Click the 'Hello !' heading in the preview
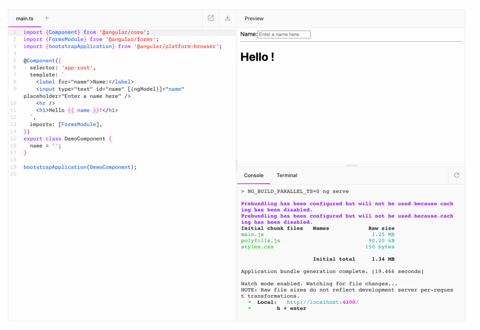The height and width of the screenshot is (330, 480). (x=257, y=57)
